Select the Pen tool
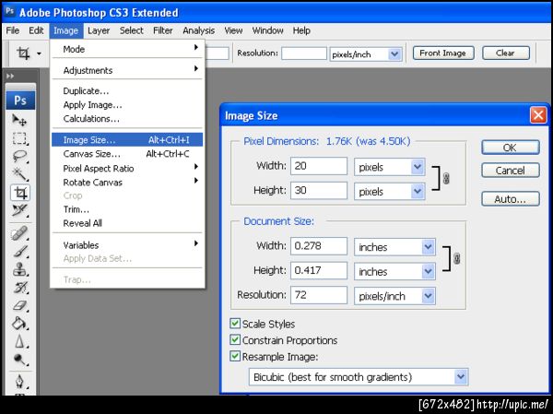This screenshot has width=553, height=414. click(x=19, y=382)
